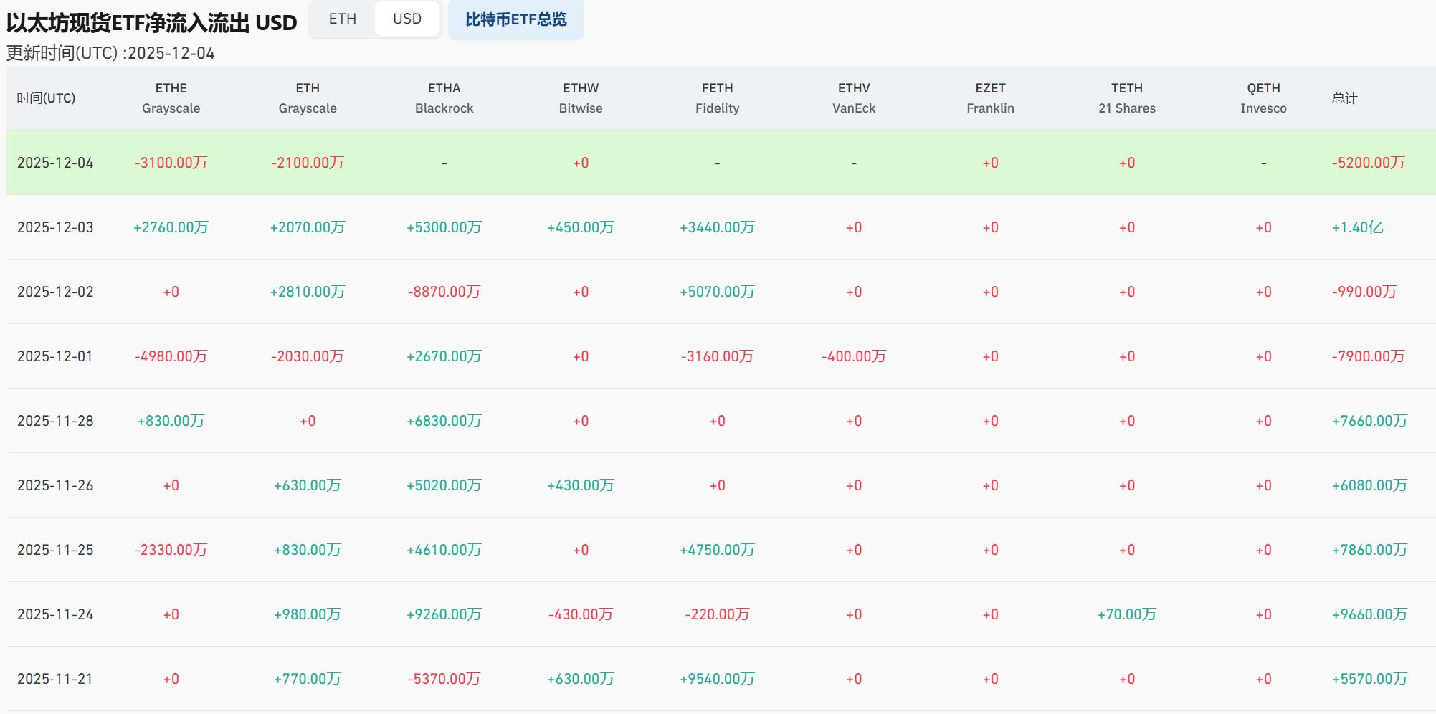
Task: Open 比特币ETF总览 page
Action: [515, 20]
